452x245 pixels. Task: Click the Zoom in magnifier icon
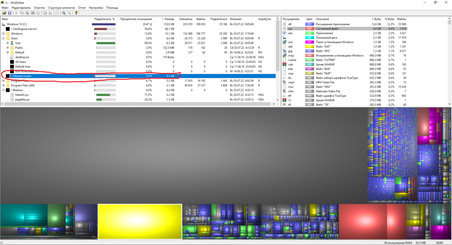pos(64,13)
